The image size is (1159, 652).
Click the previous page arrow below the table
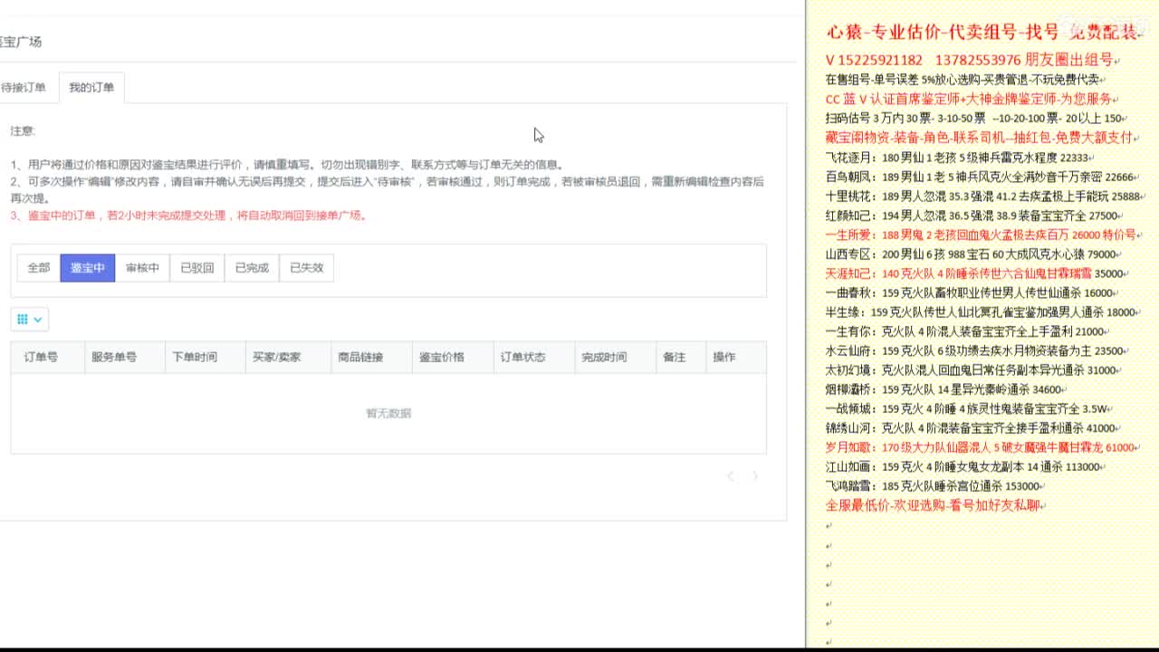(731, 475)
